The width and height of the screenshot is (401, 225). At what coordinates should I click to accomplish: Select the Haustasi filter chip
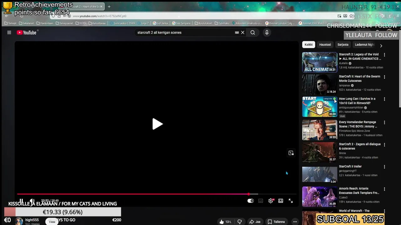click(x=325, y=45)
